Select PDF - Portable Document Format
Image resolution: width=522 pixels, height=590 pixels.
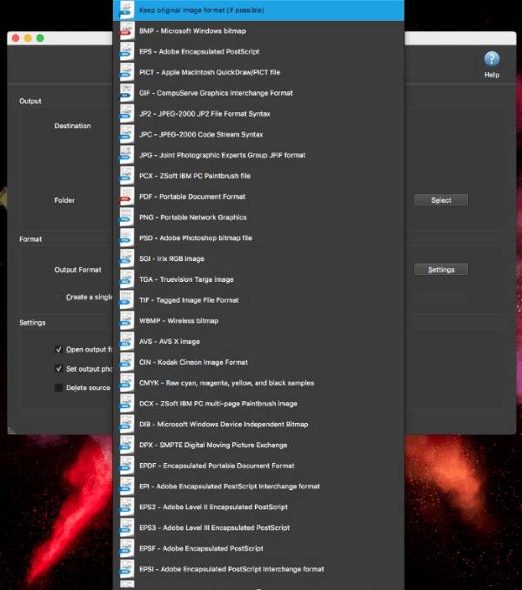(258, 197)
